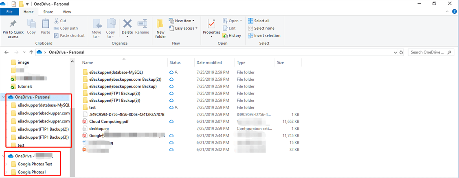
Task: Click the Delete X icon
Action: [x=127, y=23]
